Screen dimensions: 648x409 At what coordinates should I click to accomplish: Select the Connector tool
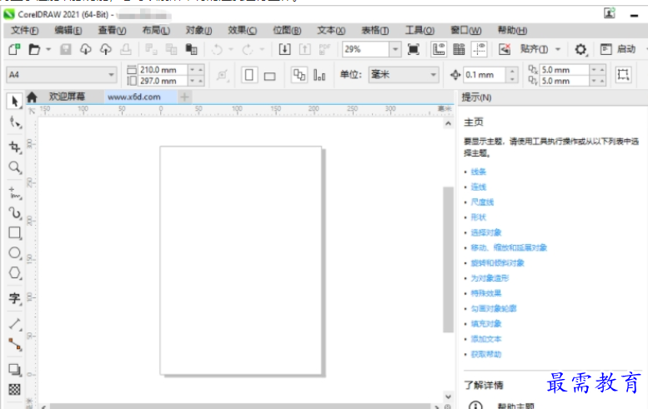coord(15,344)
